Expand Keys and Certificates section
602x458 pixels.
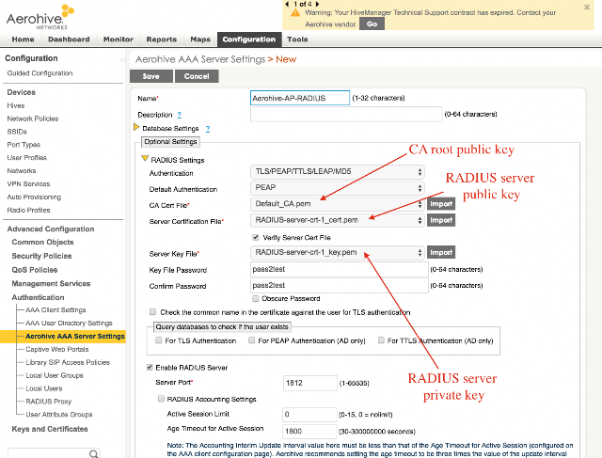coord(50,429)
